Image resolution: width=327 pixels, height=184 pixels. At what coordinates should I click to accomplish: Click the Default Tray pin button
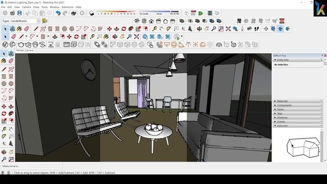click(322, 56)
